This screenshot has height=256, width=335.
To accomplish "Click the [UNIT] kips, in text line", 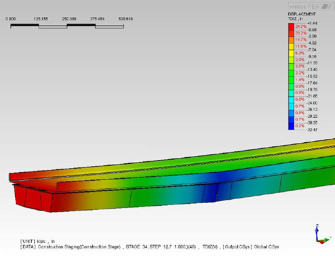I will coord(37,241).
